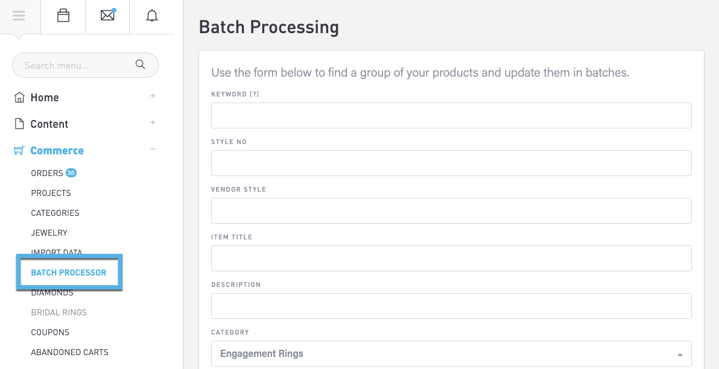Focus the Search menu text box
The width and height of the screenshot is (719, 369).
(x=75, y=65)
